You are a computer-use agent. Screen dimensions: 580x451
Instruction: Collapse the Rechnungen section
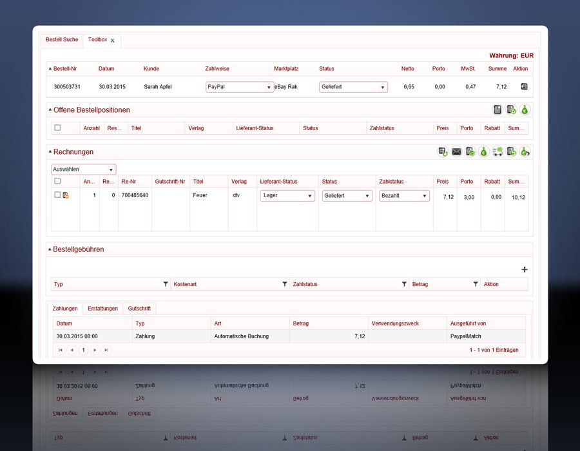50,151
